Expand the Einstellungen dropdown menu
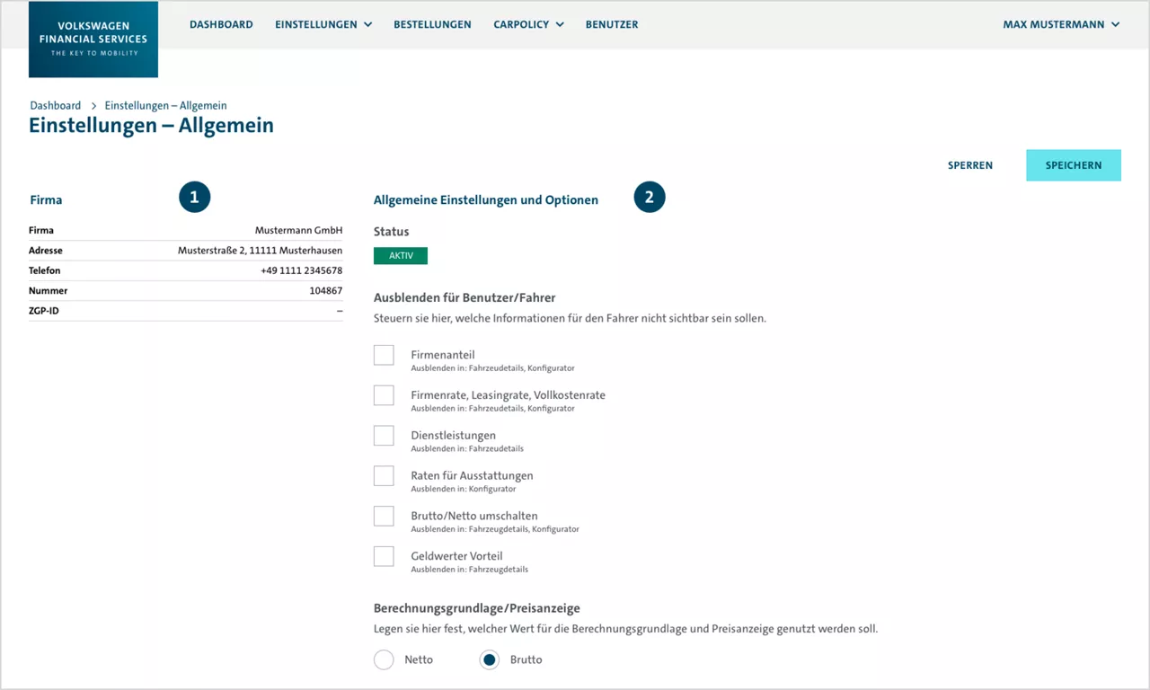 (323, 24)
